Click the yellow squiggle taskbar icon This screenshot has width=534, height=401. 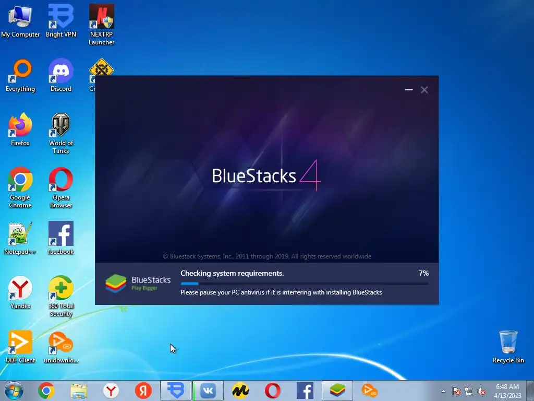point(240,391)
